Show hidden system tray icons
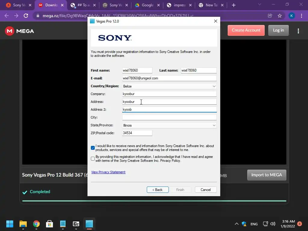 pyautogui.click(x=237, y=224)
